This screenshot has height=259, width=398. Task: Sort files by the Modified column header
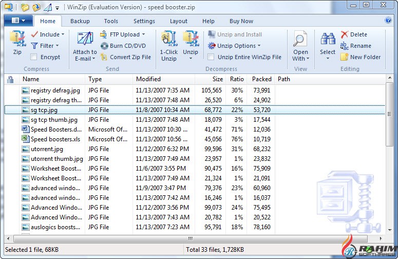(148, 79)
